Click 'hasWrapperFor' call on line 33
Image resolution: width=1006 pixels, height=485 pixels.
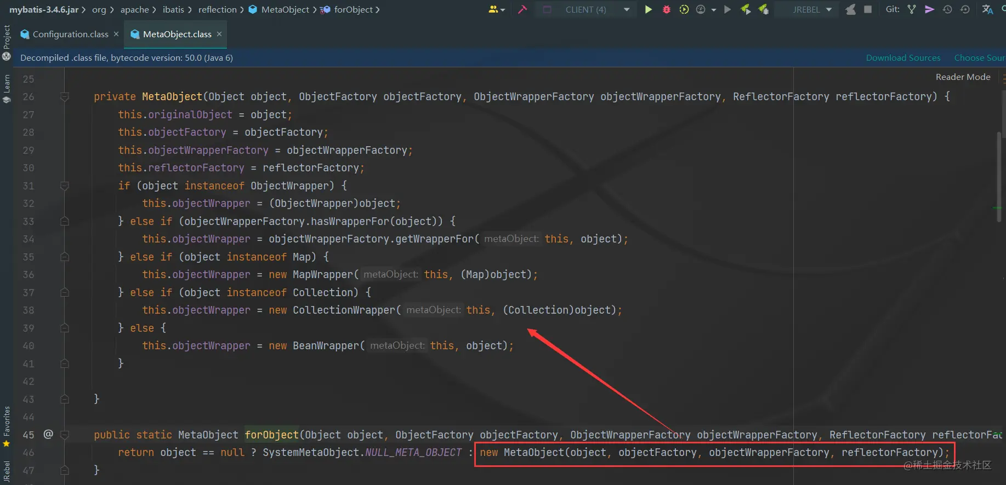click(350, 221)
